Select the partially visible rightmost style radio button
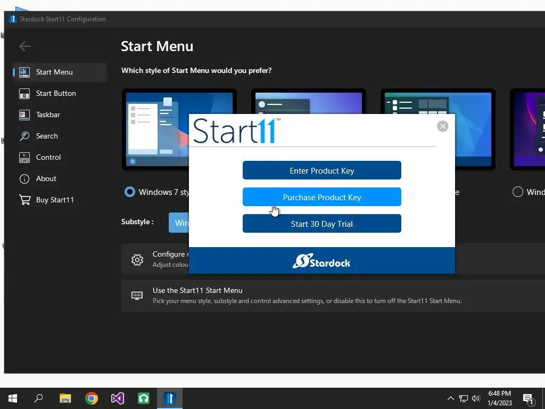This screenshot has height=409, width=545. [517, 192]
